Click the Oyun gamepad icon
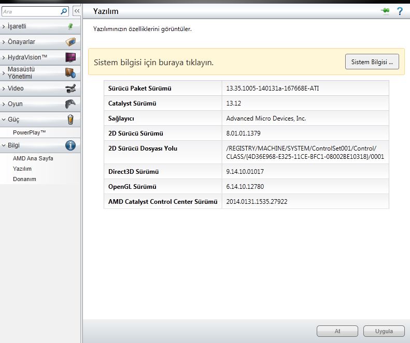Screen dimensions: 410x343 70,104
